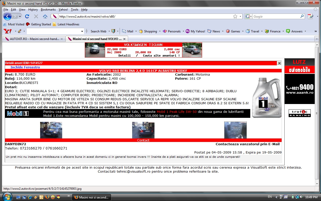Viewport: 321px width, 201px height.
Task: Click the bookmark manager icon right of search
Action: [x=310, y=16]
